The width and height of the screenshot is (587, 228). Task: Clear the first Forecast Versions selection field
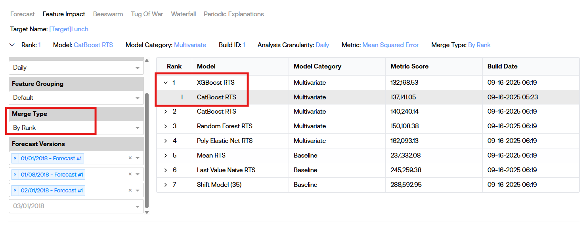(x=130, y=158)
